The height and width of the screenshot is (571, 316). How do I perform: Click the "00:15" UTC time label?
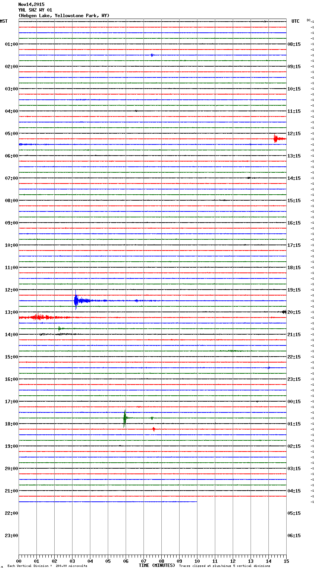click(294, 402)
